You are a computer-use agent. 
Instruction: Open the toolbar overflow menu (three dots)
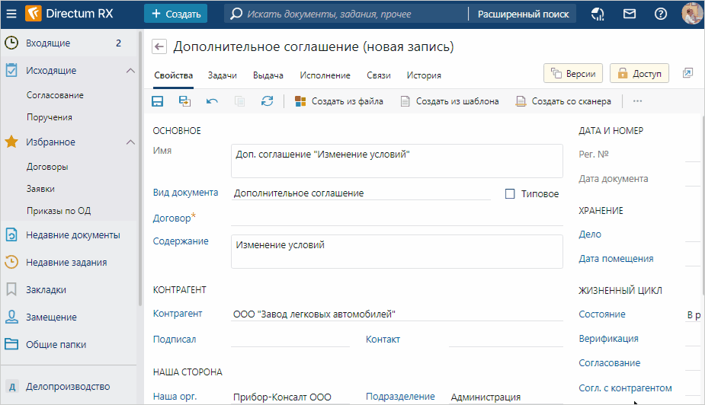[x=638, y=101]
